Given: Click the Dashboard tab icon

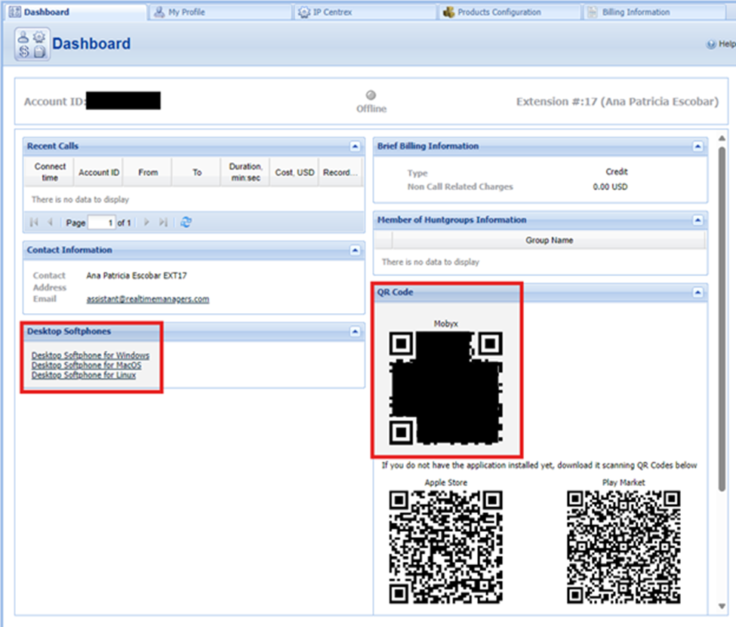Looking at the screenshot, I should pos(15,12).
